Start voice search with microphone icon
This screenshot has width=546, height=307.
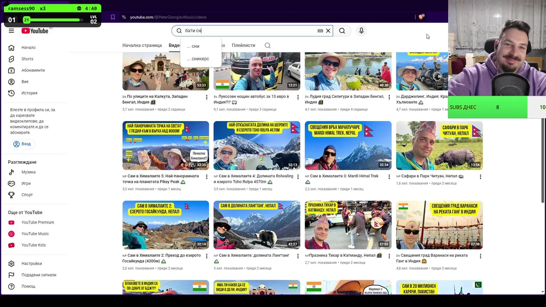(361, 31)
